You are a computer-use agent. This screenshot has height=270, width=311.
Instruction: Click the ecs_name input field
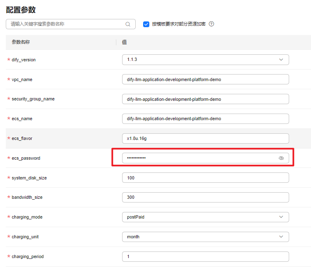[x=205, y=119]
